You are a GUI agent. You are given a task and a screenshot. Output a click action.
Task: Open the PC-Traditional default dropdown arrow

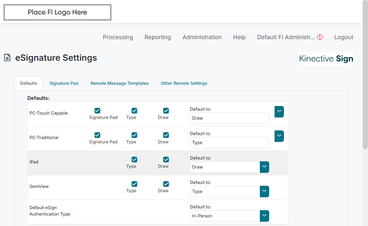pyautogui.click(x=279, y=136)
